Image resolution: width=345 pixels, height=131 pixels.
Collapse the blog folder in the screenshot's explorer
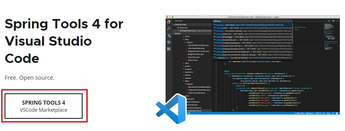(185, 39)
